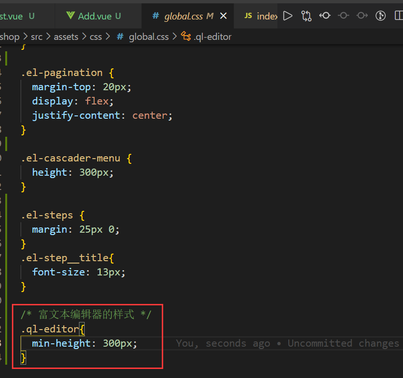Click the .el-step__title selector
Screen dimensions: 403x378
[x=65, y=258]
